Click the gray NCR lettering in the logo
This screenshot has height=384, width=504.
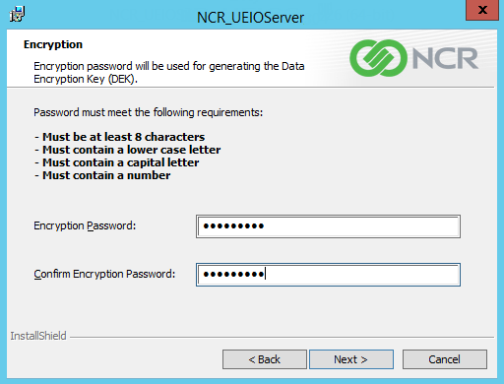click(x=445, y=59)
